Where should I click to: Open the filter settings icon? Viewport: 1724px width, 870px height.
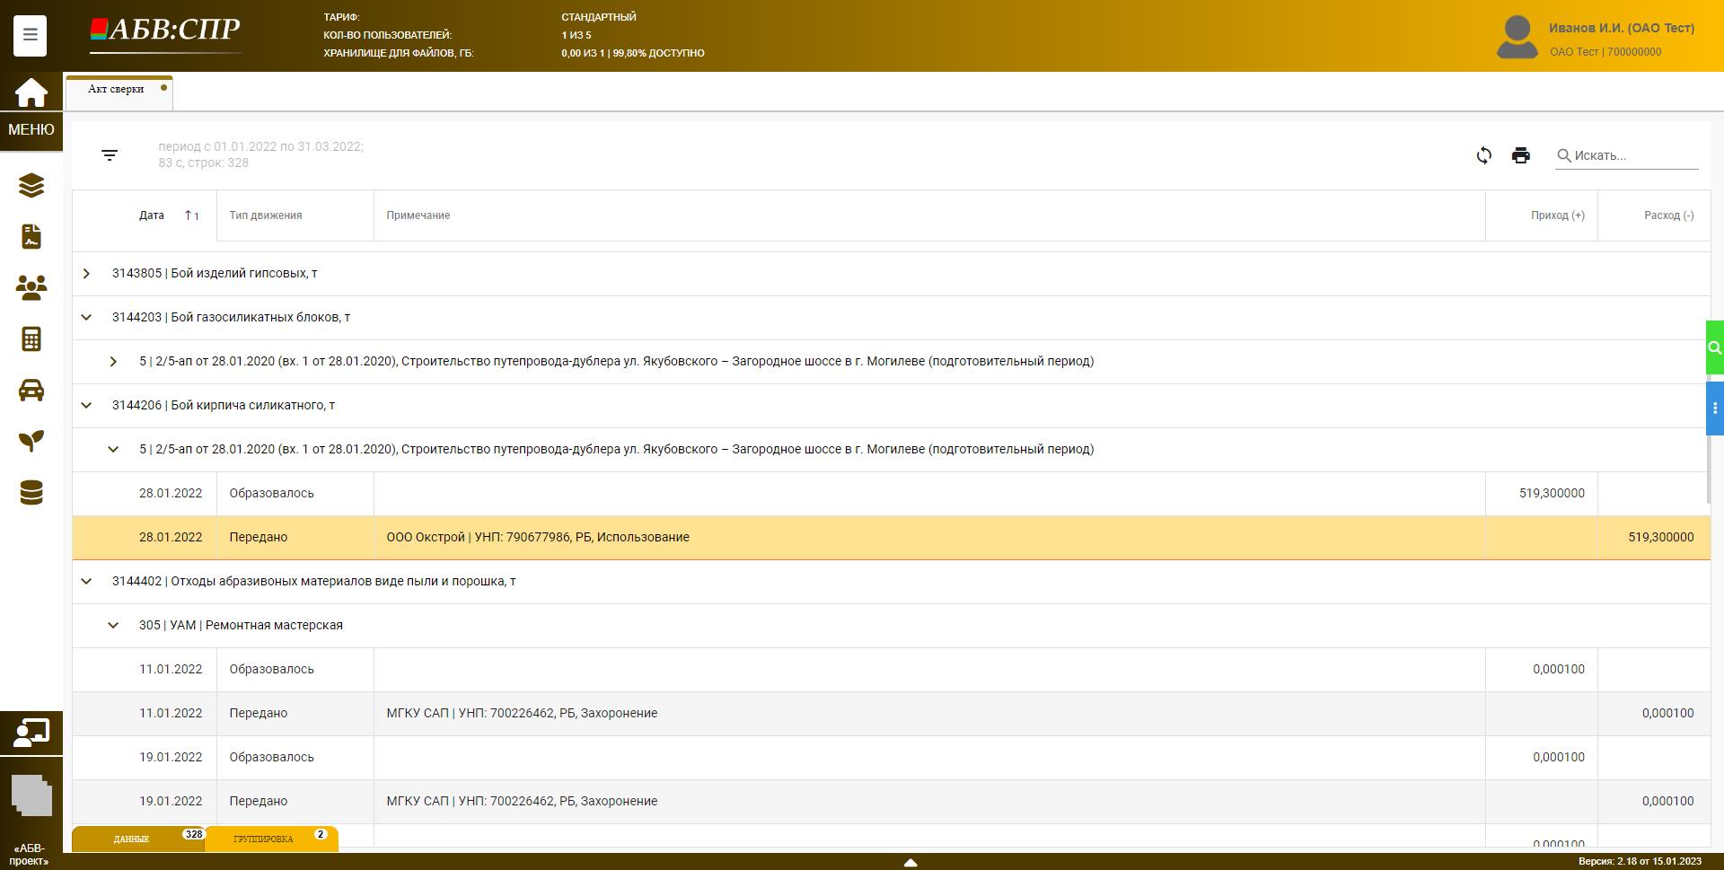[110, 155]
